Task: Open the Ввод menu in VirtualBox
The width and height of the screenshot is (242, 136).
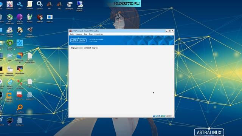Action: [91, 34]
